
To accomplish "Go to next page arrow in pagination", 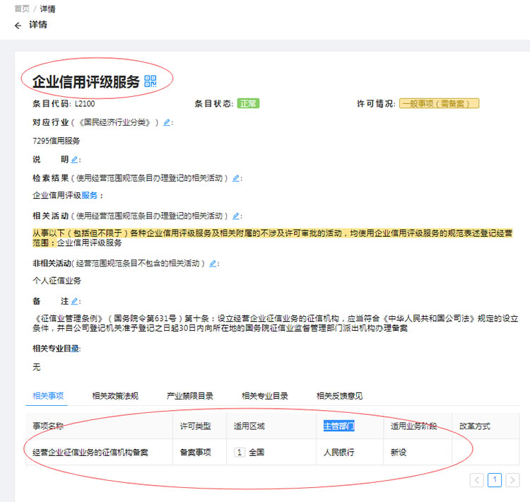I will (512, 480).
